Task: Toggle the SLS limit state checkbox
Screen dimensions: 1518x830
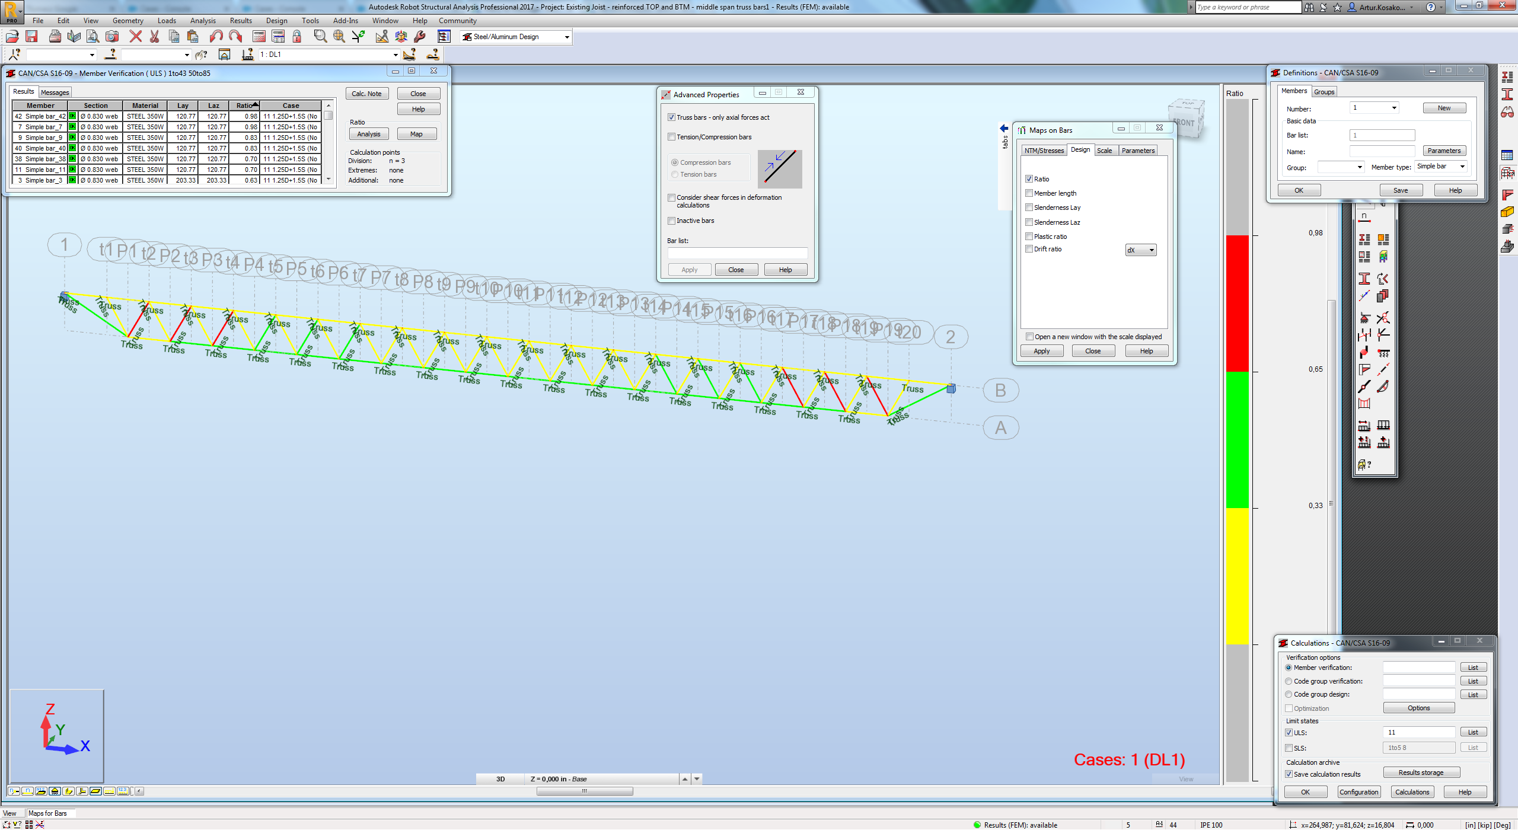Action: 1289,748
